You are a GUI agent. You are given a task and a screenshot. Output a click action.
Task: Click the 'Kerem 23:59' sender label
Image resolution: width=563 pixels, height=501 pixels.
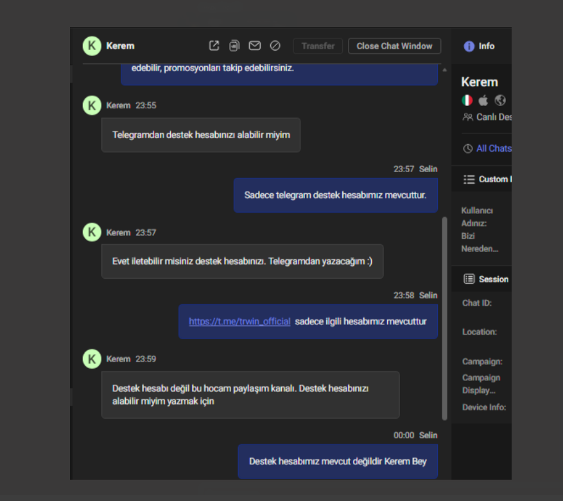(131, 359)
